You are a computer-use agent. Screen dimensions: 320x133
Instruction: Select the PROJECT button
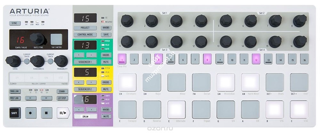click(85, 28)
